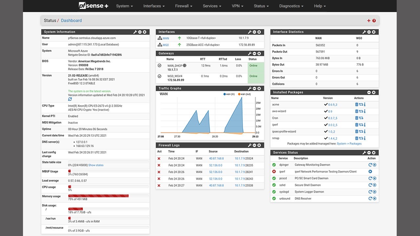Collapse the Gateways widget with minus icon
This screenshot has height=236, width=420.
click(x=254, y=53)
